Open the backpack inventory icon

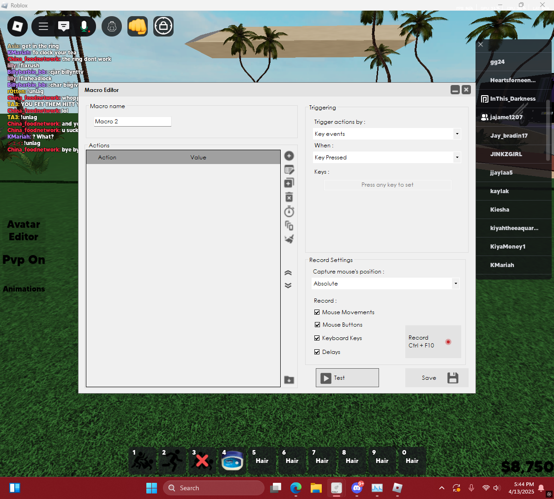pyautogui.click(x=112, y=26)
